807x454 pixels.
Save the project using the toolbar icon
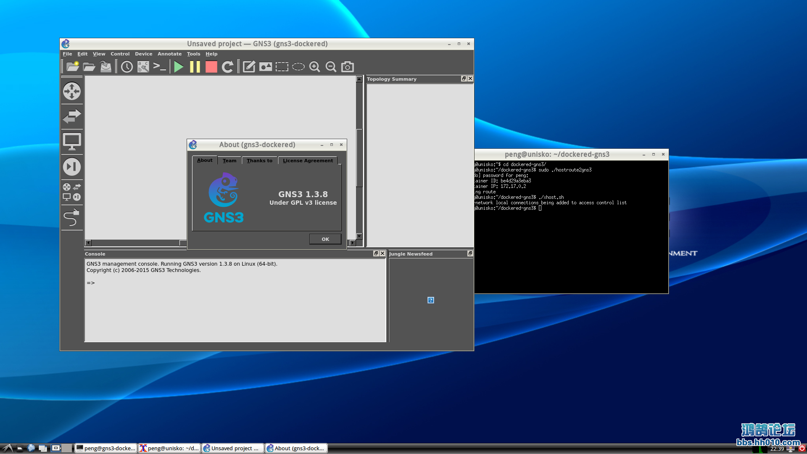coord(105,66)
